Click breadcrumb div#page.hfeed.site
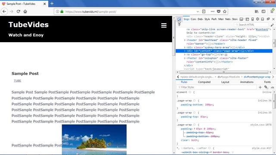 click(x=229, y=77)
